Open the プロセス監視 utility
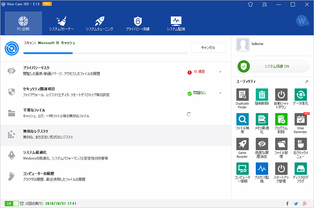Viewport: 314px width, 208px height. coord(262,169)
